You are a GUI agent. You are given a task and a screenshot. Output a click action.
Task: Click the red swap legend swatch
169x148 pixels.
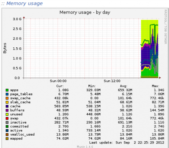[x=7, y=118]
